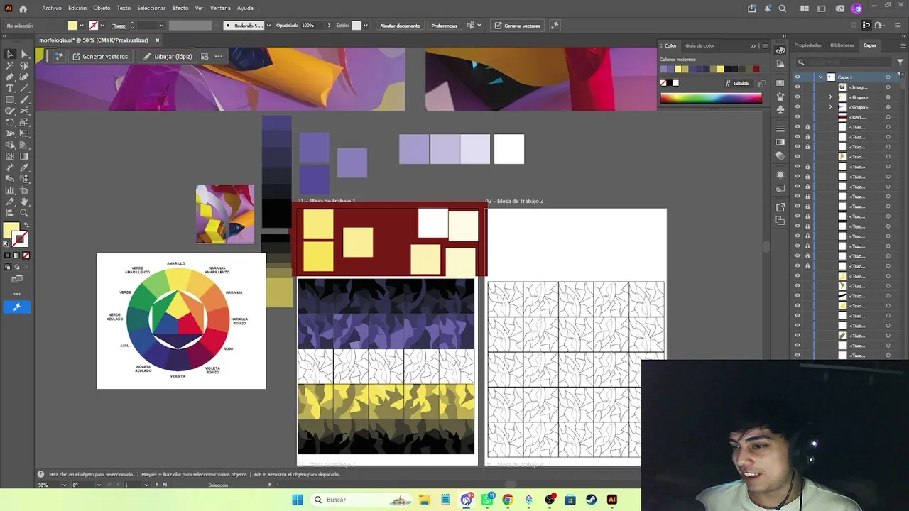This screenshot has height=511, width=909.
Task: Hide the <Rect...> sublayer
Action: (798, 117)
